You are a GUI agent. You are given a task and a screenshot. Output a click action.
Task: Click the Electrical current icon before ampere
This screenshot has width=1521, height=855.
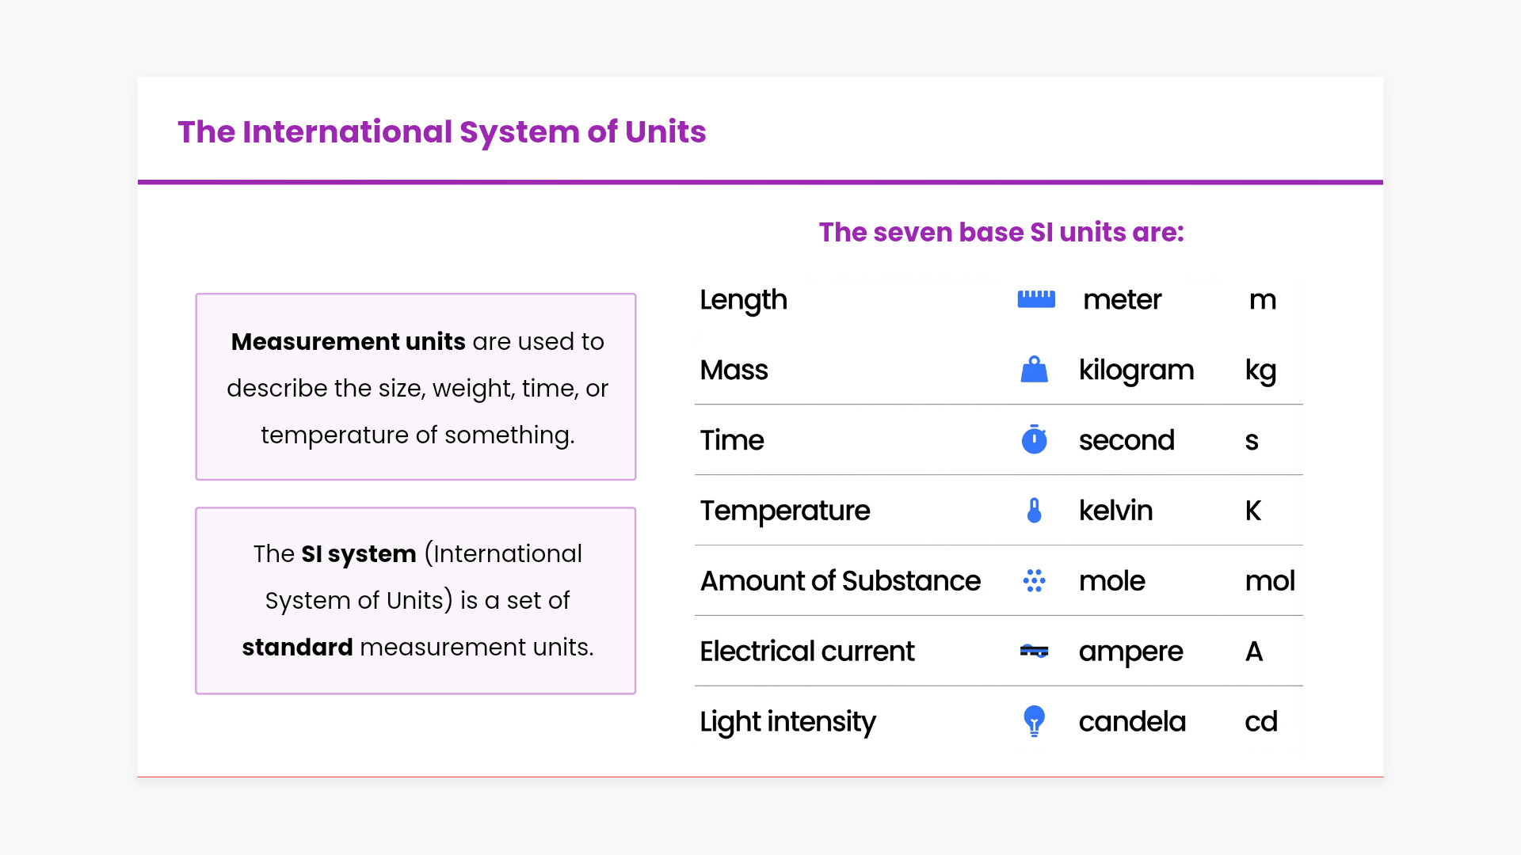1034,651
